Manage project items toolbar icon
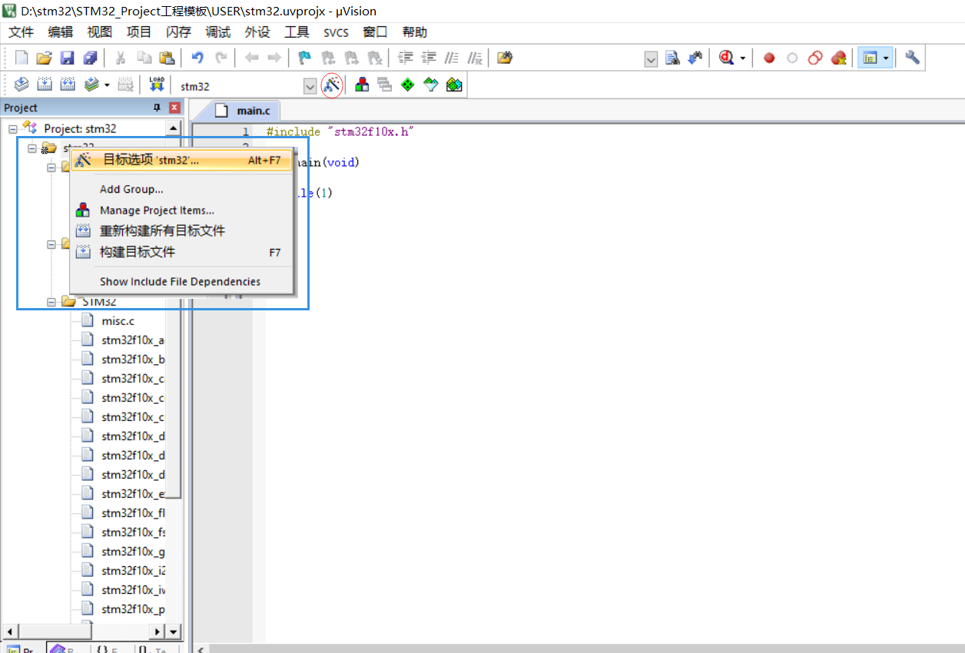Viewport: 965px width, 653px height. click(361, 85)
